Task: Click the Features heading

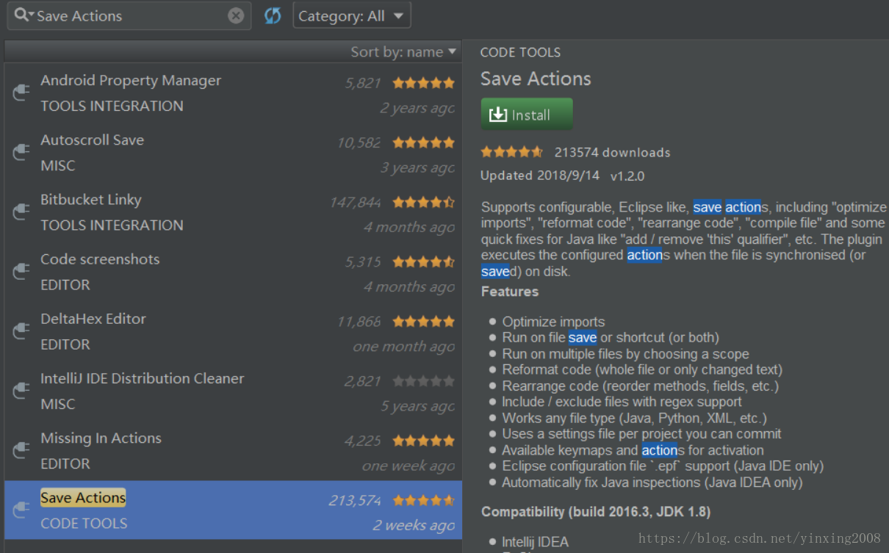Action: 510,292
